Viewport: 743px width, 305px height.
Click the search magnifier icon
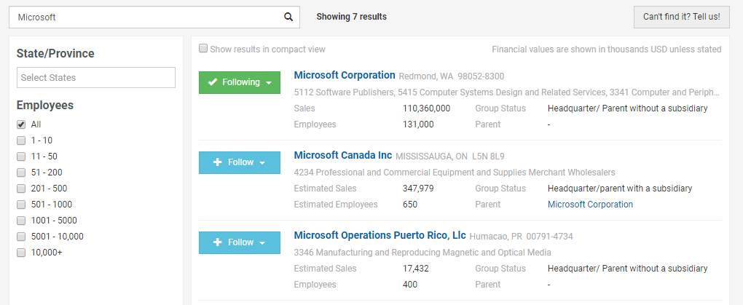coord(288,17)
